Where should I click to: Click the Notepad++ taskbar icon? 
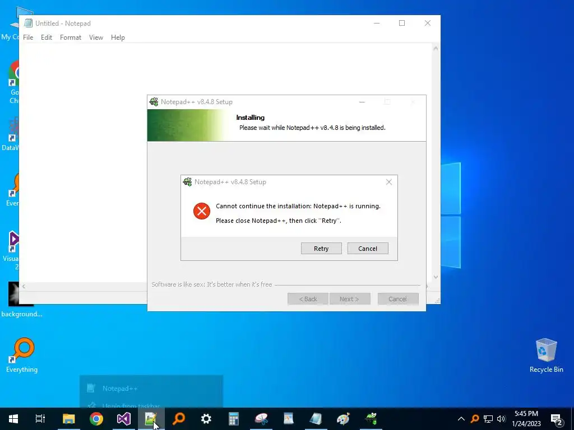tap(151, 419)
